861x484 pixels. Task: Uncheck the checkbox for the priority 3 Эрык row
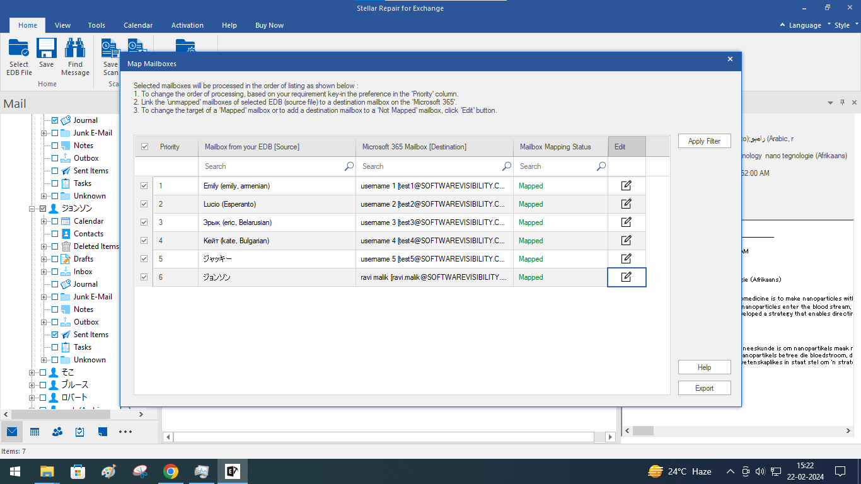point(144,222)
